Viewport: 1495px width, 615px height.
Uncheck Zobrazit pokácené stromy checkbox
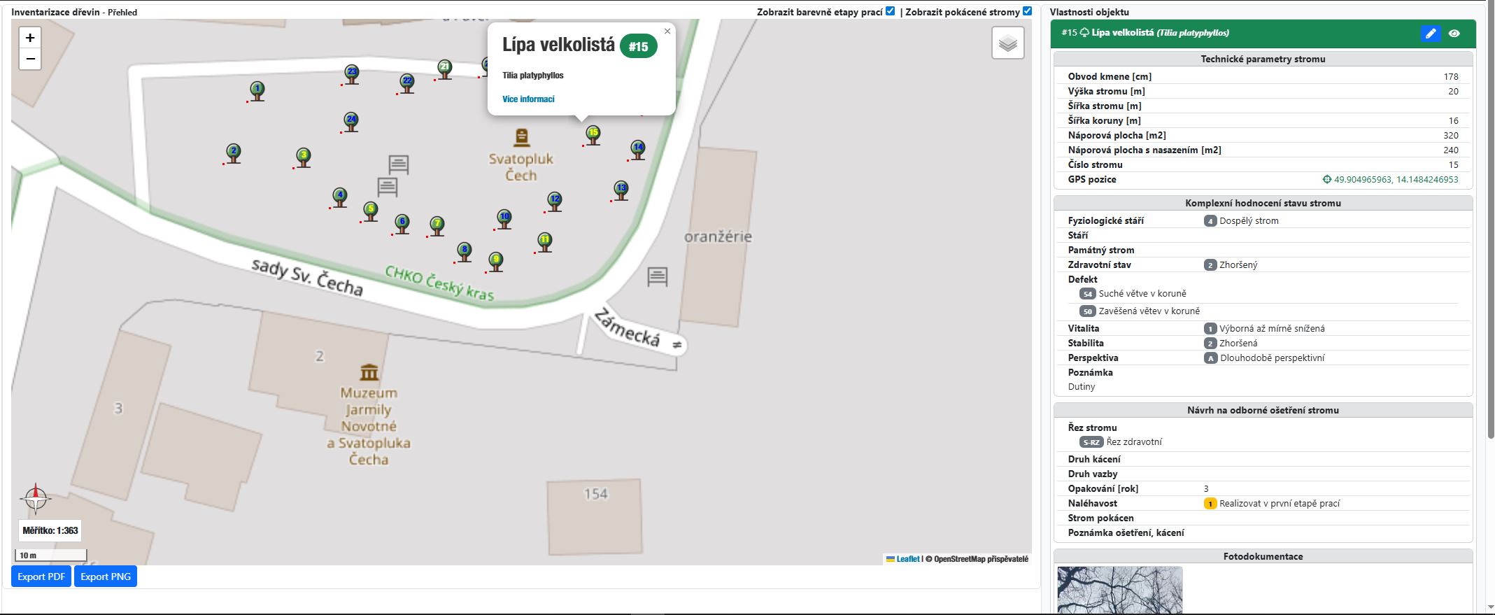1027,11
